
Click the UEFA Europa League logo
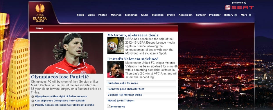(40, 13)
